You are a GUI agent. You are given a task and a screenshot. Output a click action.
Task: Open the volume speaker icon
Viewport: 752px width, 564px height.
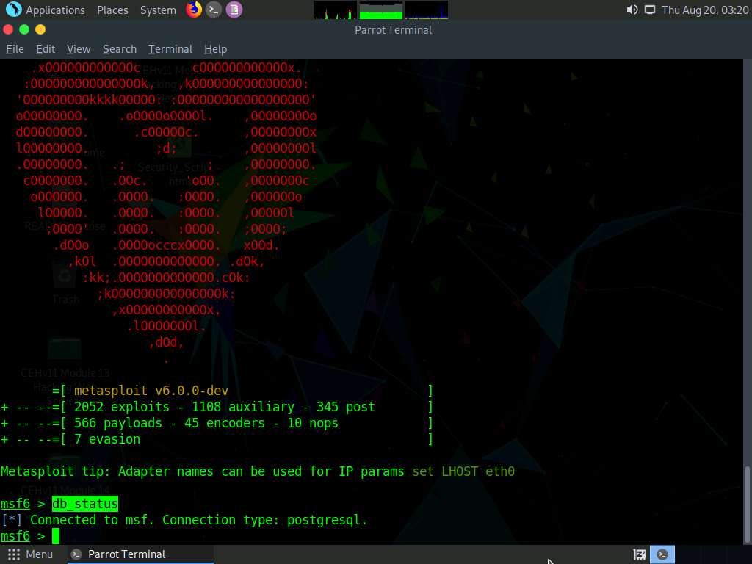632,10
